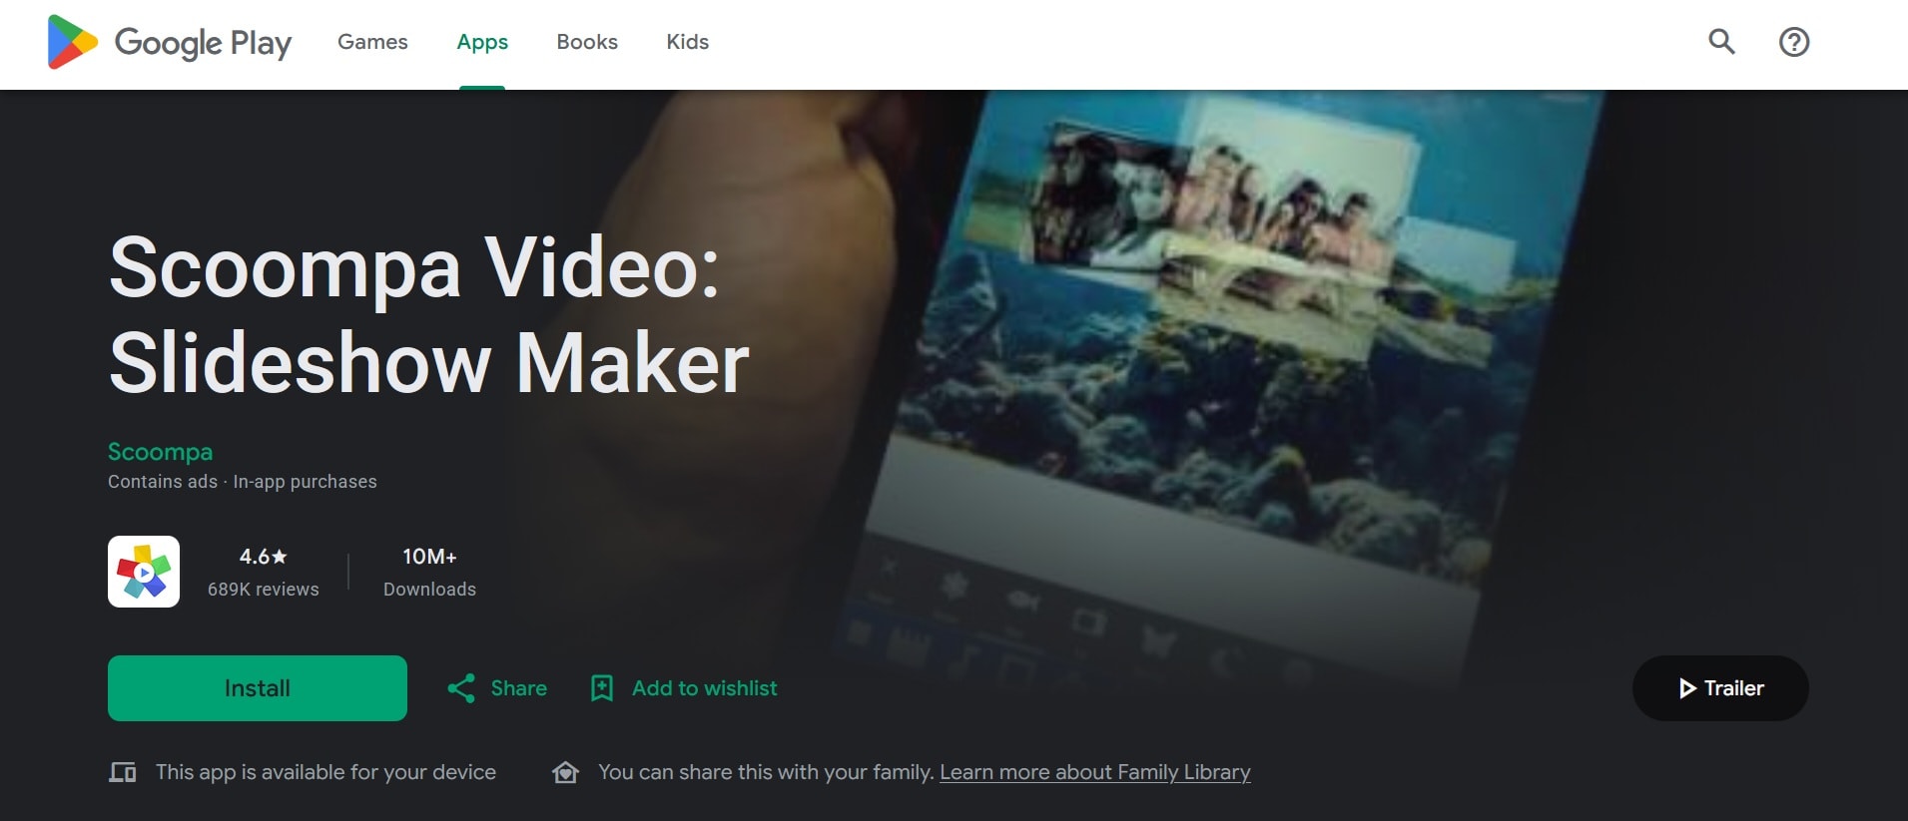Click the Scoompa Video app icon

pyautogui.click(x=144, y=572)
